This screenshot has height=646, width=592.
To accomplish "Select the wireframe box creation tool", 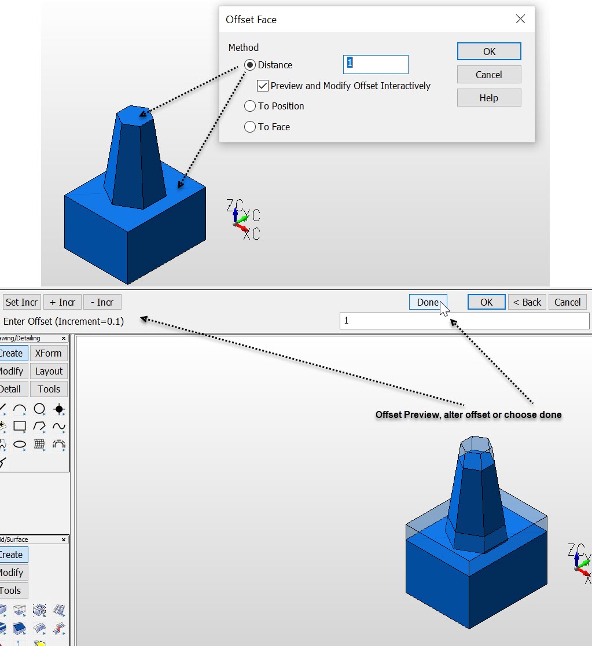I will point(20,610).
